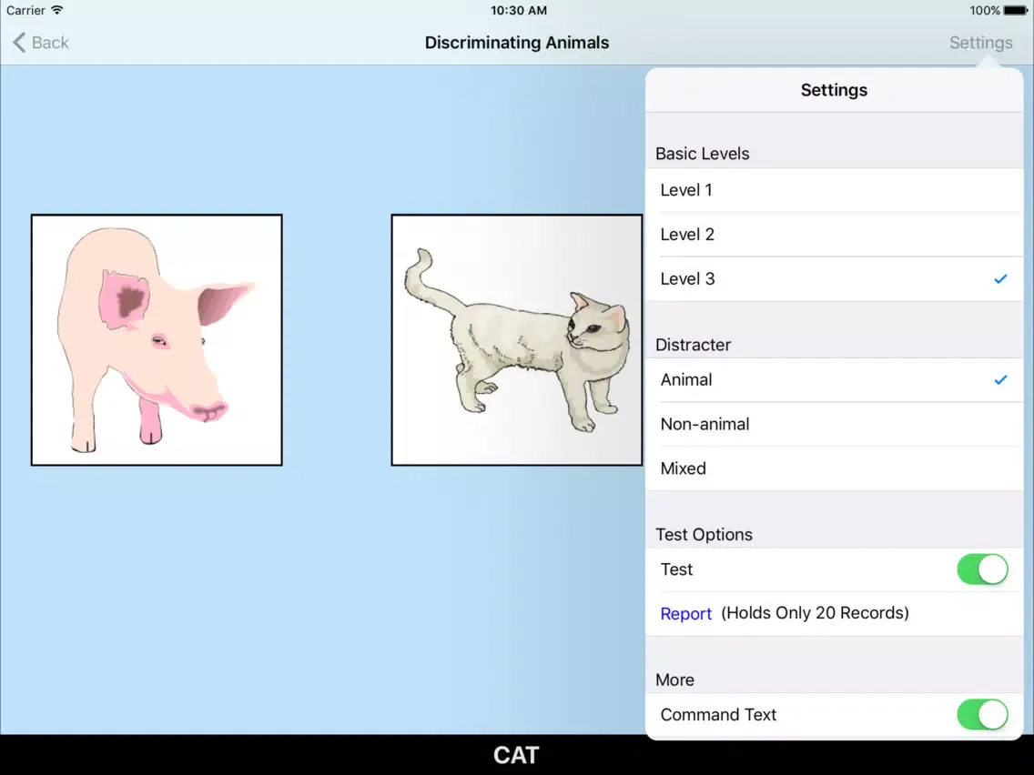
Task: Toggle the Command Text switch
Action: pos(982,715)
